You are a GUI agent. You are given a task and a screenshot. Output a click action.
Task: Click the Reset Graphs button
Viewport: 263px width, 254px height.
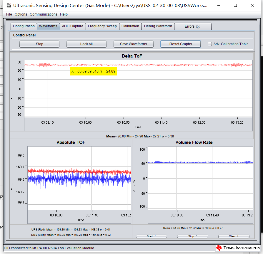coord(181,44)
